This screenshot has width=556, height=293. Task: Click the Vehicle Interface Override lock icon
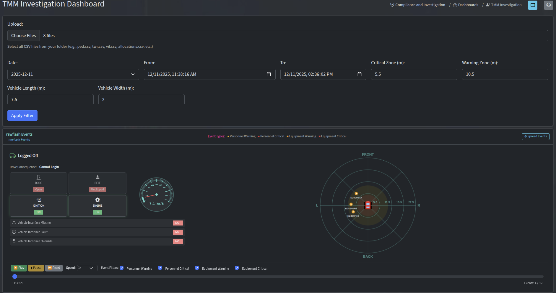14,241
